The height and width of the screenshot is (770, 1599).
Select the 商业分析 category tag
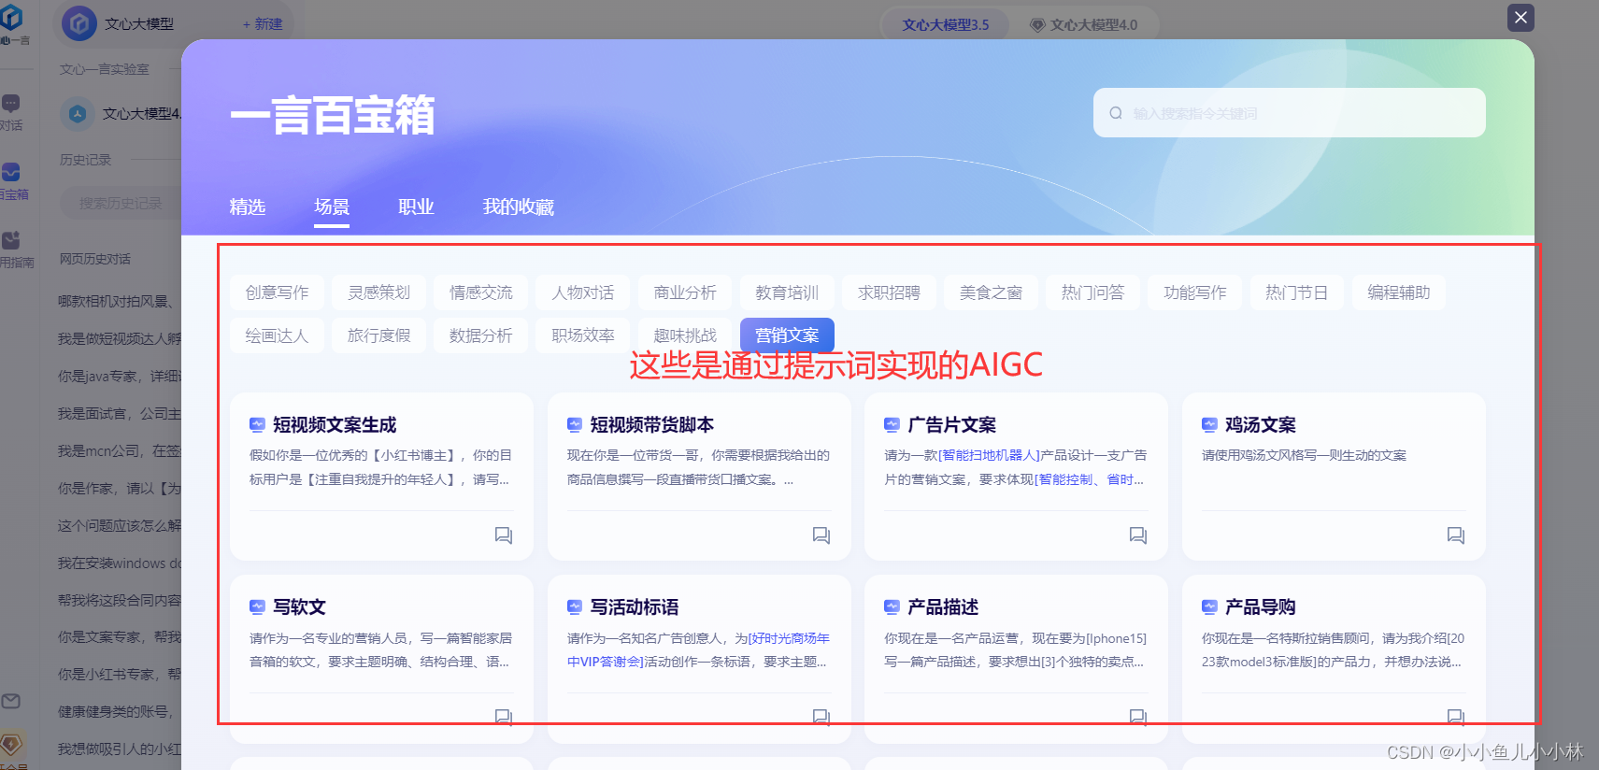click(685, 292)
